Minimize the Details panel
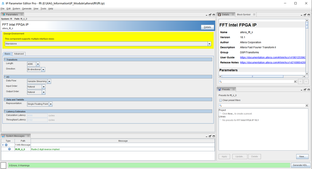This screenshot has height=169, width=312. point(301,15)
